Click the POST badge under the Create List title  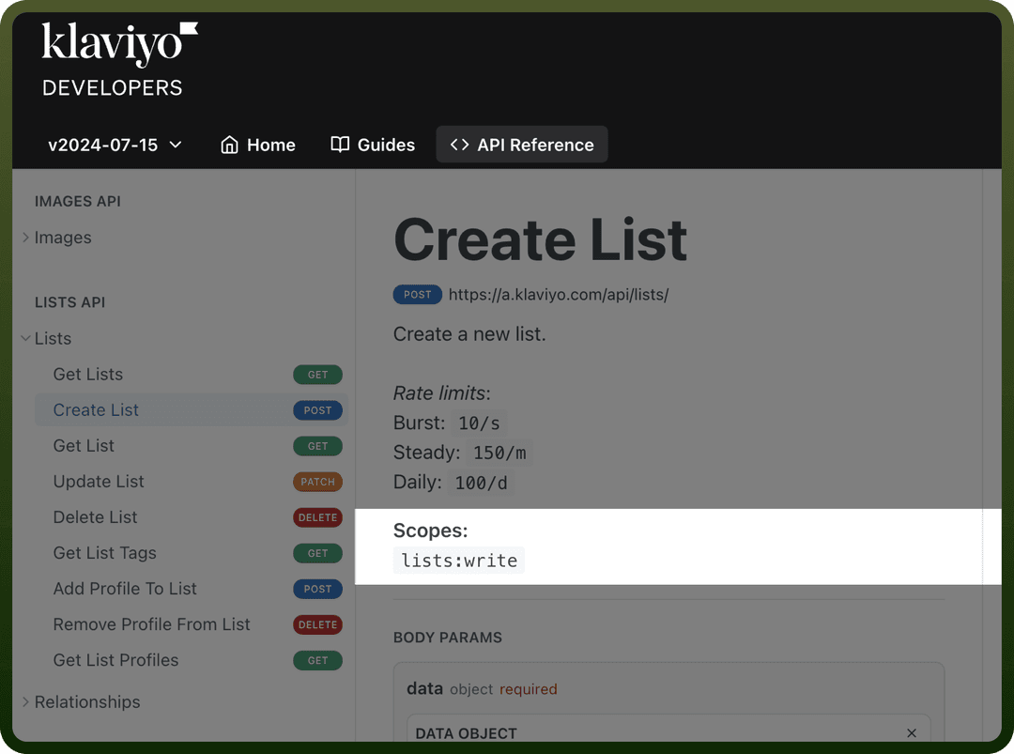[x=417, y=295]
